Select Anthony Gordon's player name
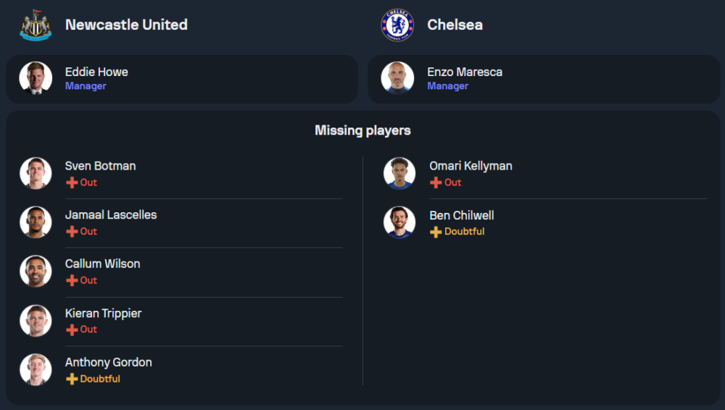Screen dimensions: 725x410 [x=108, y=362]
